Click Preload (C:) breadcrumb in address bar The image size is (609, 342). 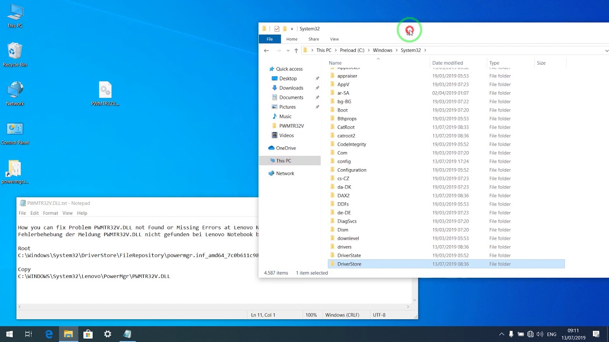click(352, 50)
